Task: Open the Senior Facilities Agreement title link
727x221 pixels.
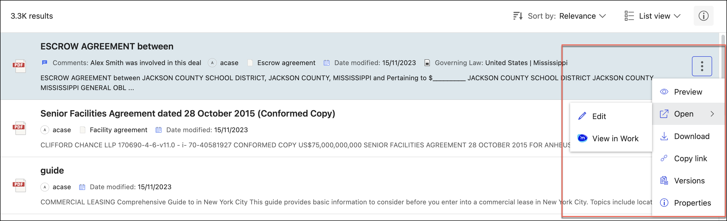Action: (188, 114)
